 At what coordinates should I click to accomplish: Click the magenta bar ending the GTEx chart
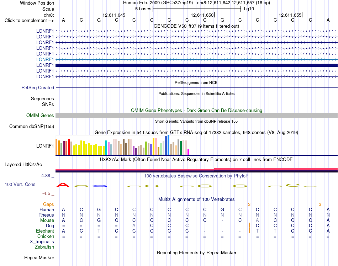(x=189, y=152)
